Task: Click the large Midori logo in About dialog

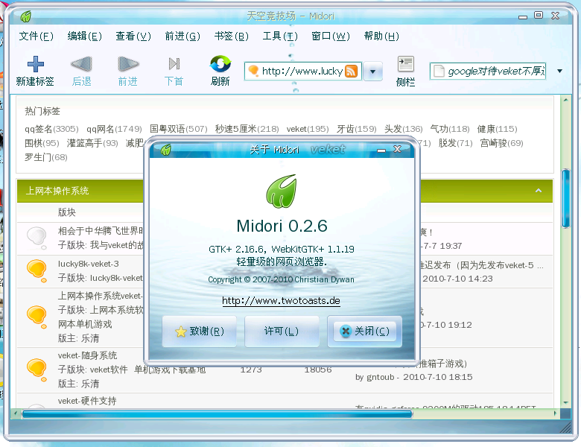Action: 282,191
